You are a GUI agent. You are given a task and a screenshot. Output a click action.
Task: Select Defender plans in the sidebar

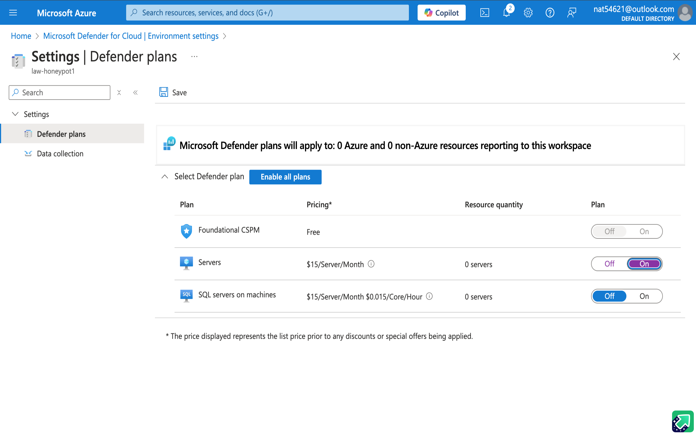point(61,134)
